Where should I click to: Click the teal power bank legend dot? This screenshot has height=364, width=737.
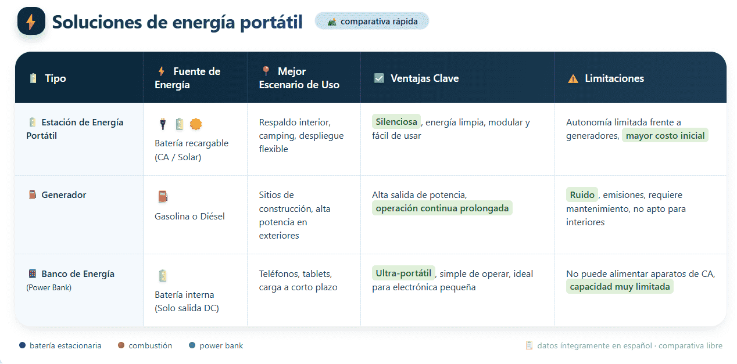[x=192, y=345]
